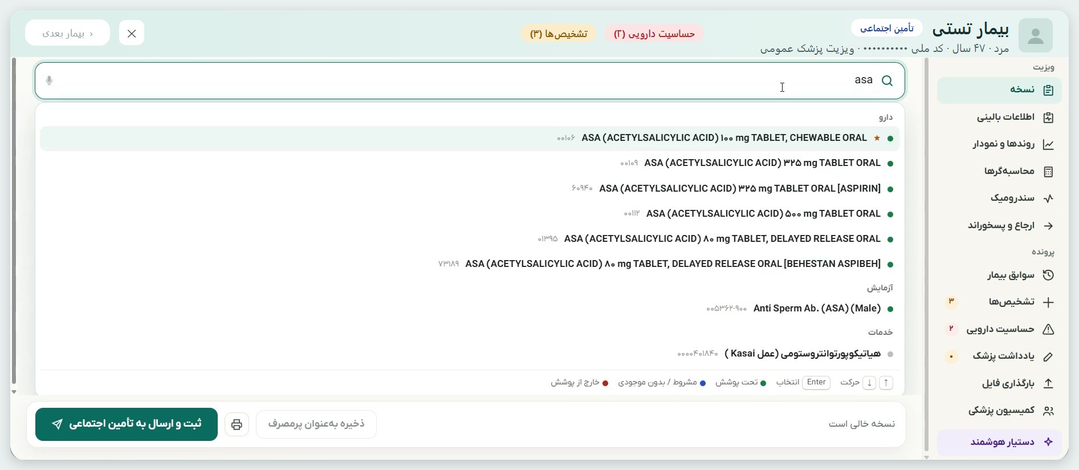Click the دستیار هوشمند sparkle icon

pos(1048,442)
